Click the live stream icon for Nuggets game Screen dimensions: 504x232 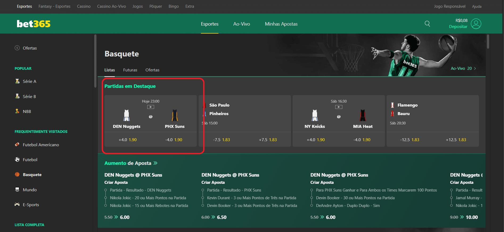click(x=151, y=107)
